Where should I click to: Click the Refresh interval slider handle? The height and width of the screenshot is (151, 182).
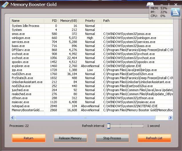[109, 126]
